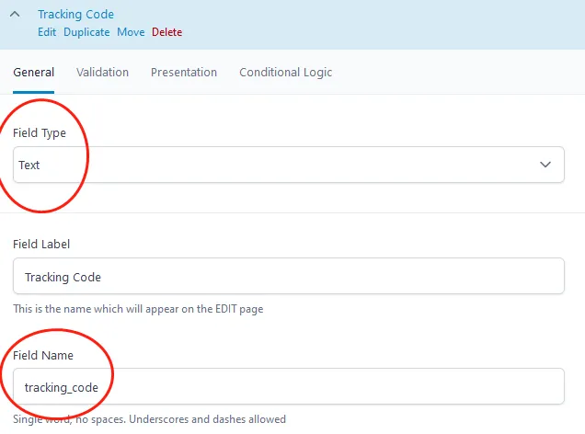The image size is (585, 434).
Task: Click into the Field Name input box
Action: click(x=288, y=387)
